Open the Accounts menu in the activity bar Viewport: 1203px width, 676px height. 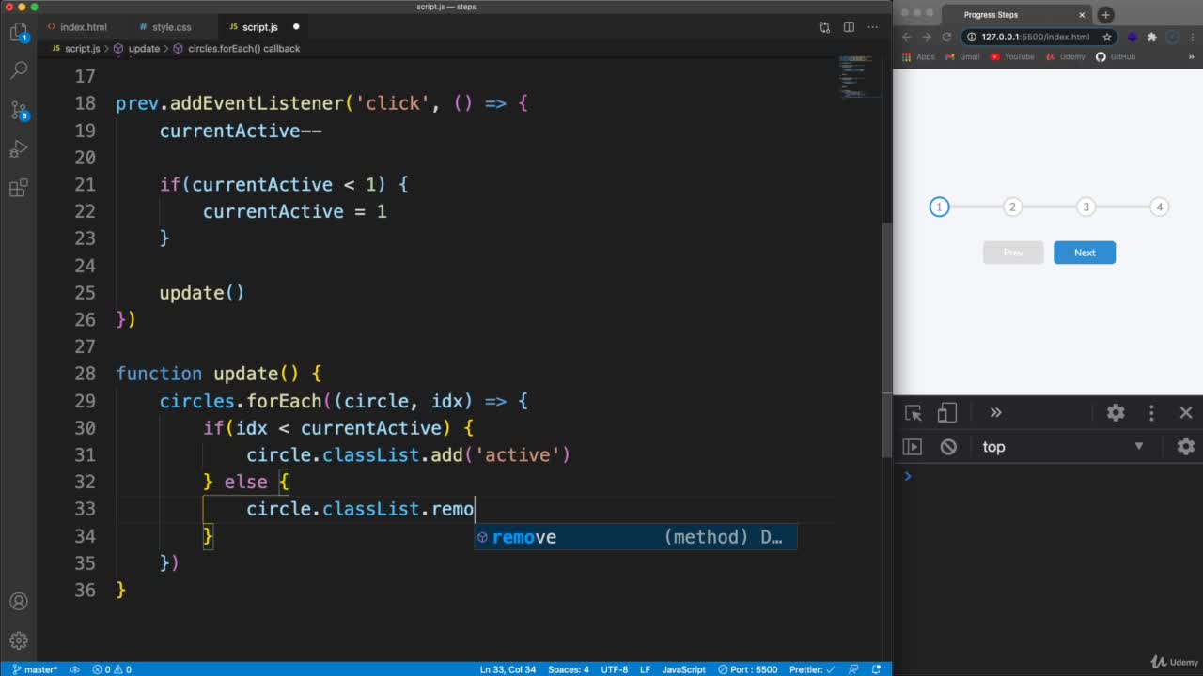[19, 602]
